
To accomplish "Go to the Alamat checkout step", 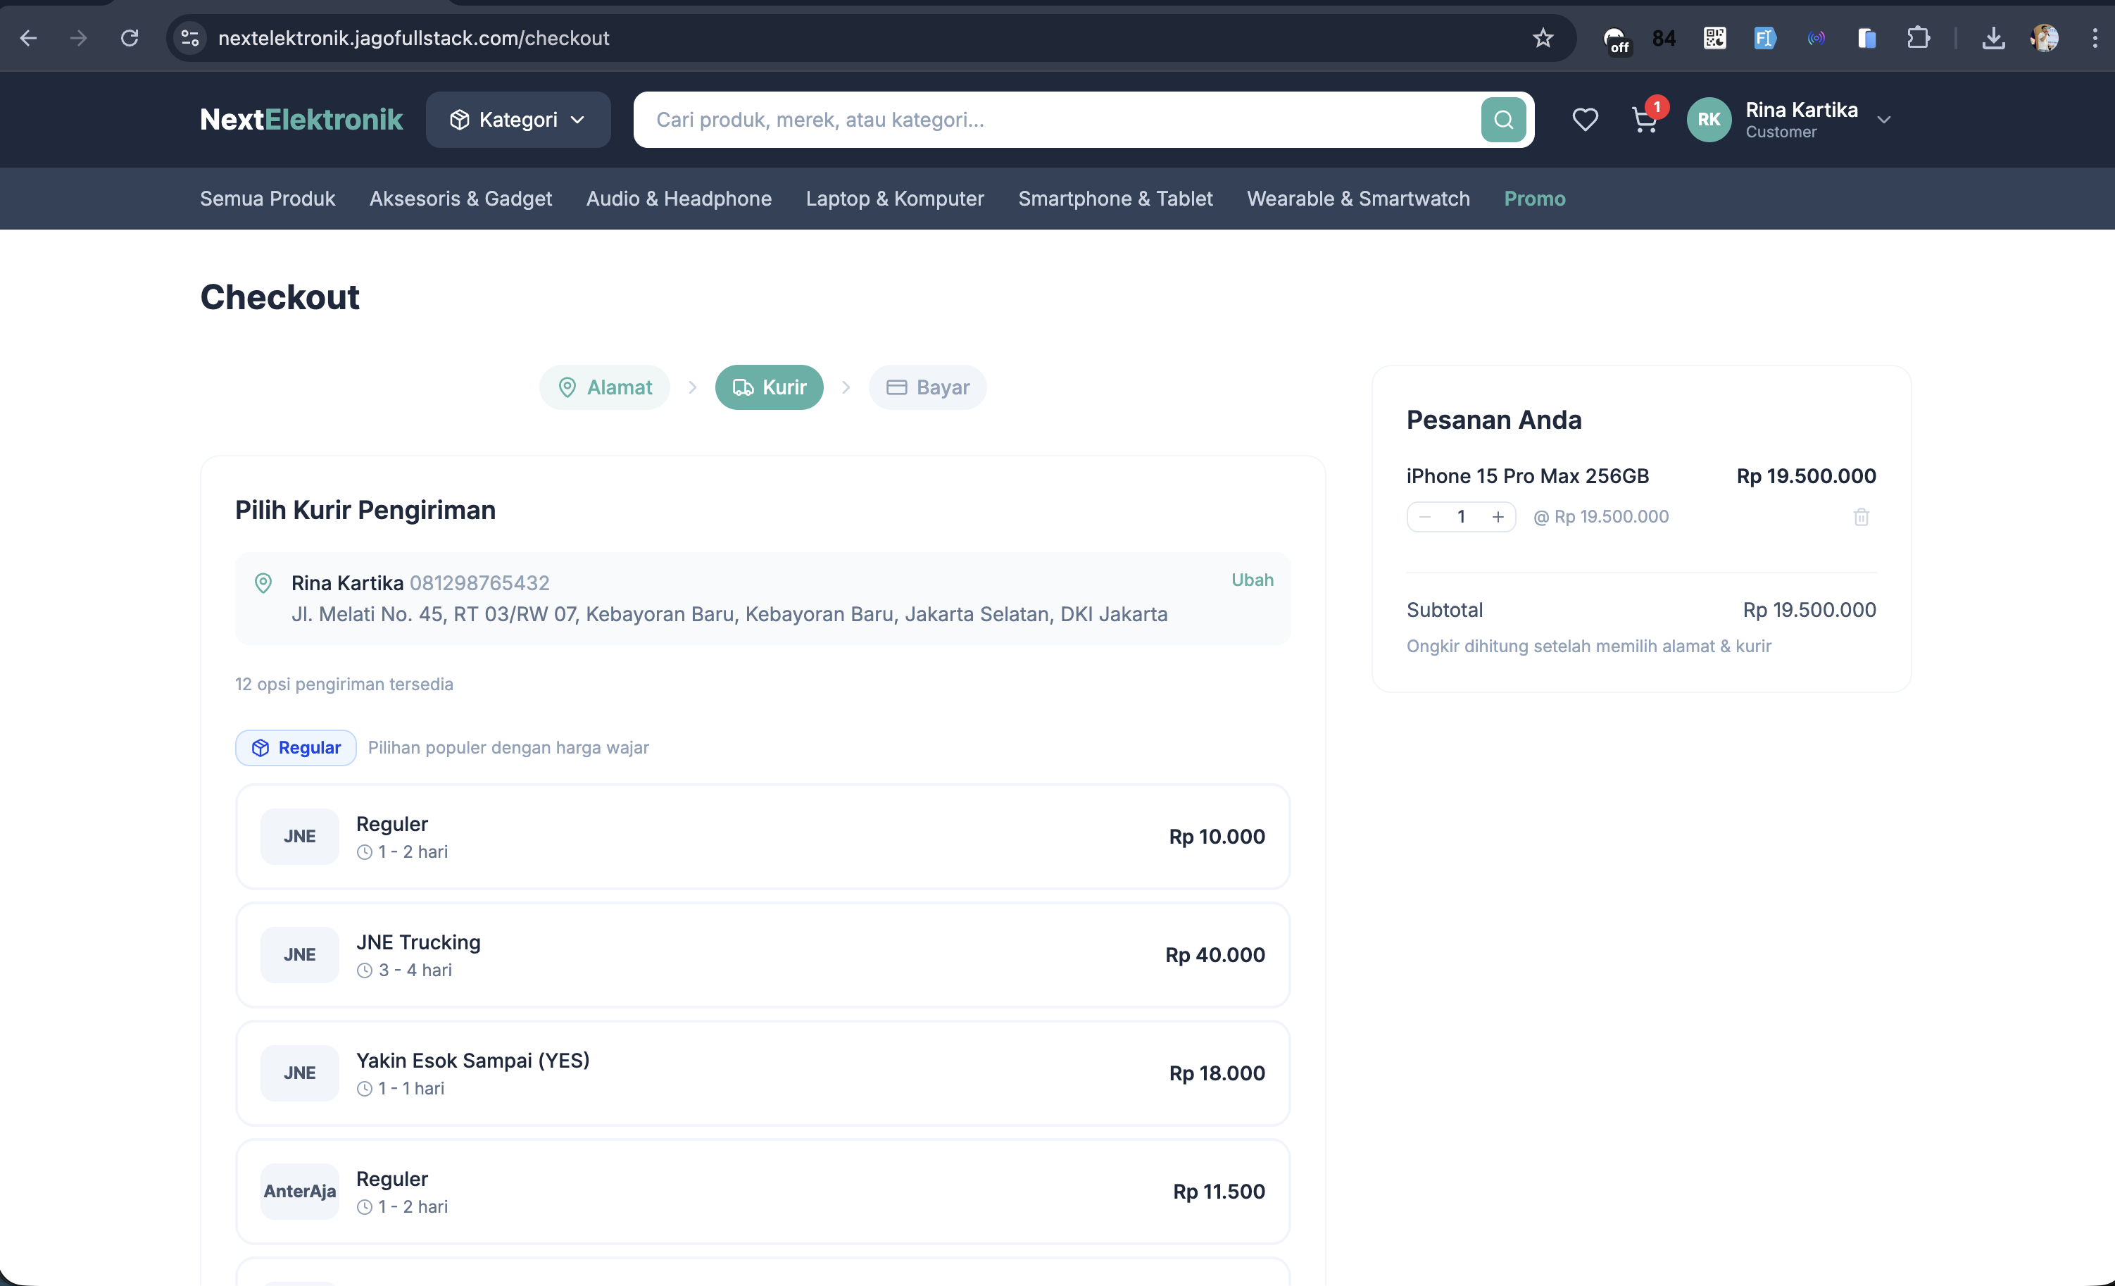I will [x=604, y=387].
